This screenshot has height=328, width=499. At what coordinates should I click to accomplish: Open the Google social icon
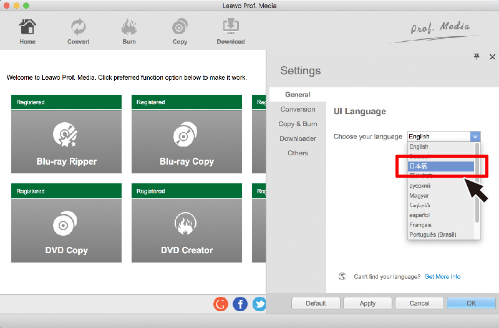click(221, 304)
